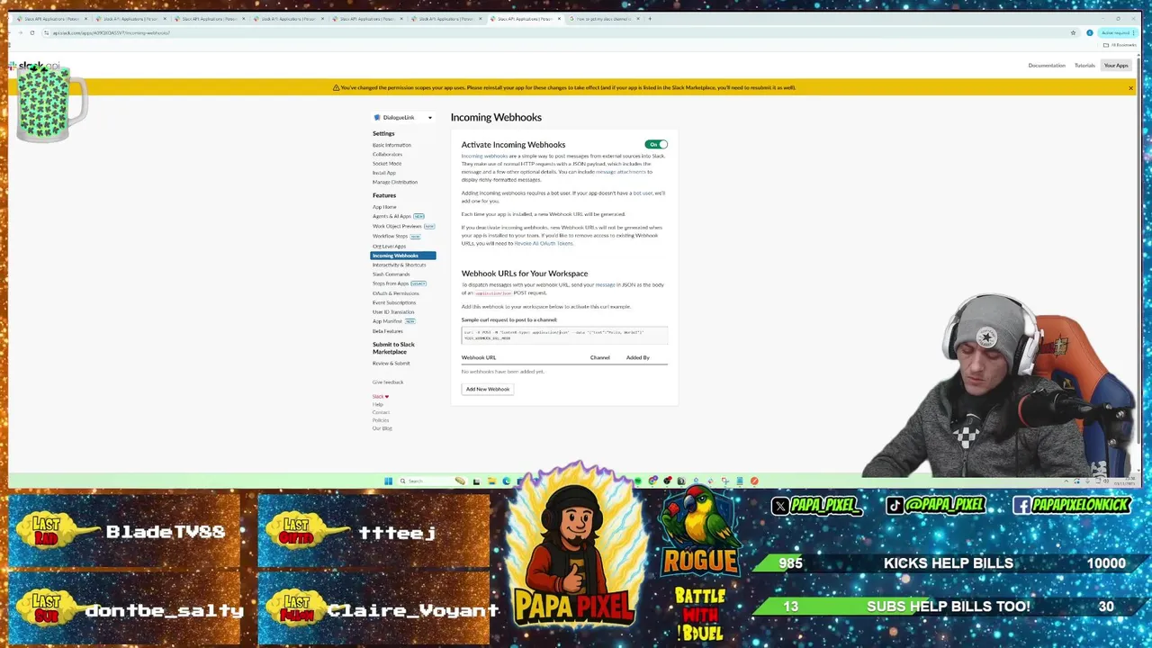Click the Contact footer link

point(381,412)
